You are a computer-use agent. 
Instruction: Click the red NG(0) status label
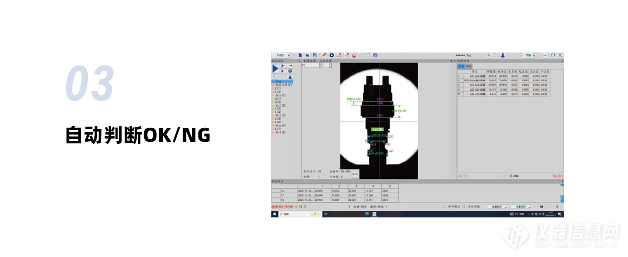558,176
